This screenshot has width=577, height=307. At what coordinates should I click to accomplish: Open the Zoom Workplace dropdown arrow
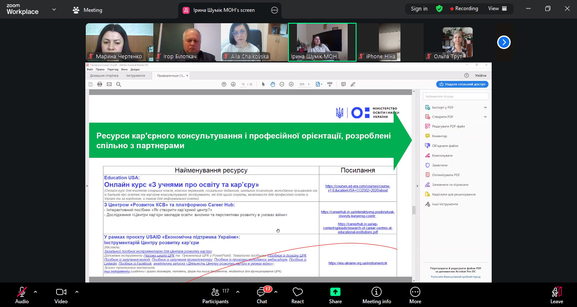click(x=54, y=10)
